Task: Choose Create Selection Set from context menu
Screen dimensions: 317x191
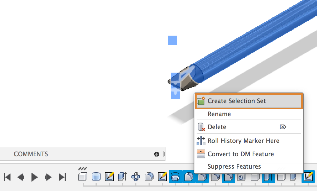Action: pos(249,101)
